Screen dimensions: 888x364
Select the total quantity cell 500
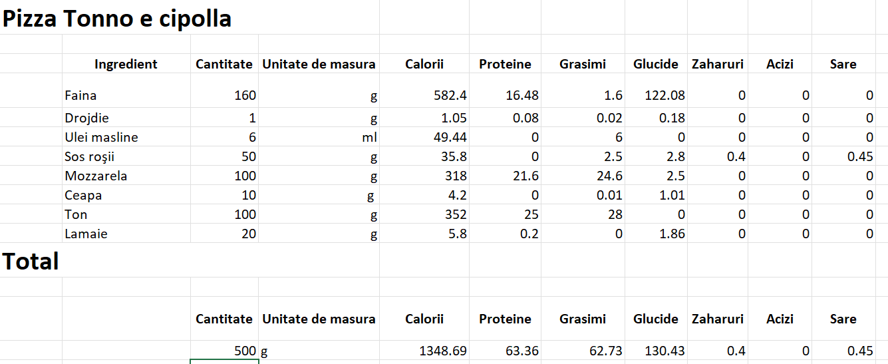(224, 350)
